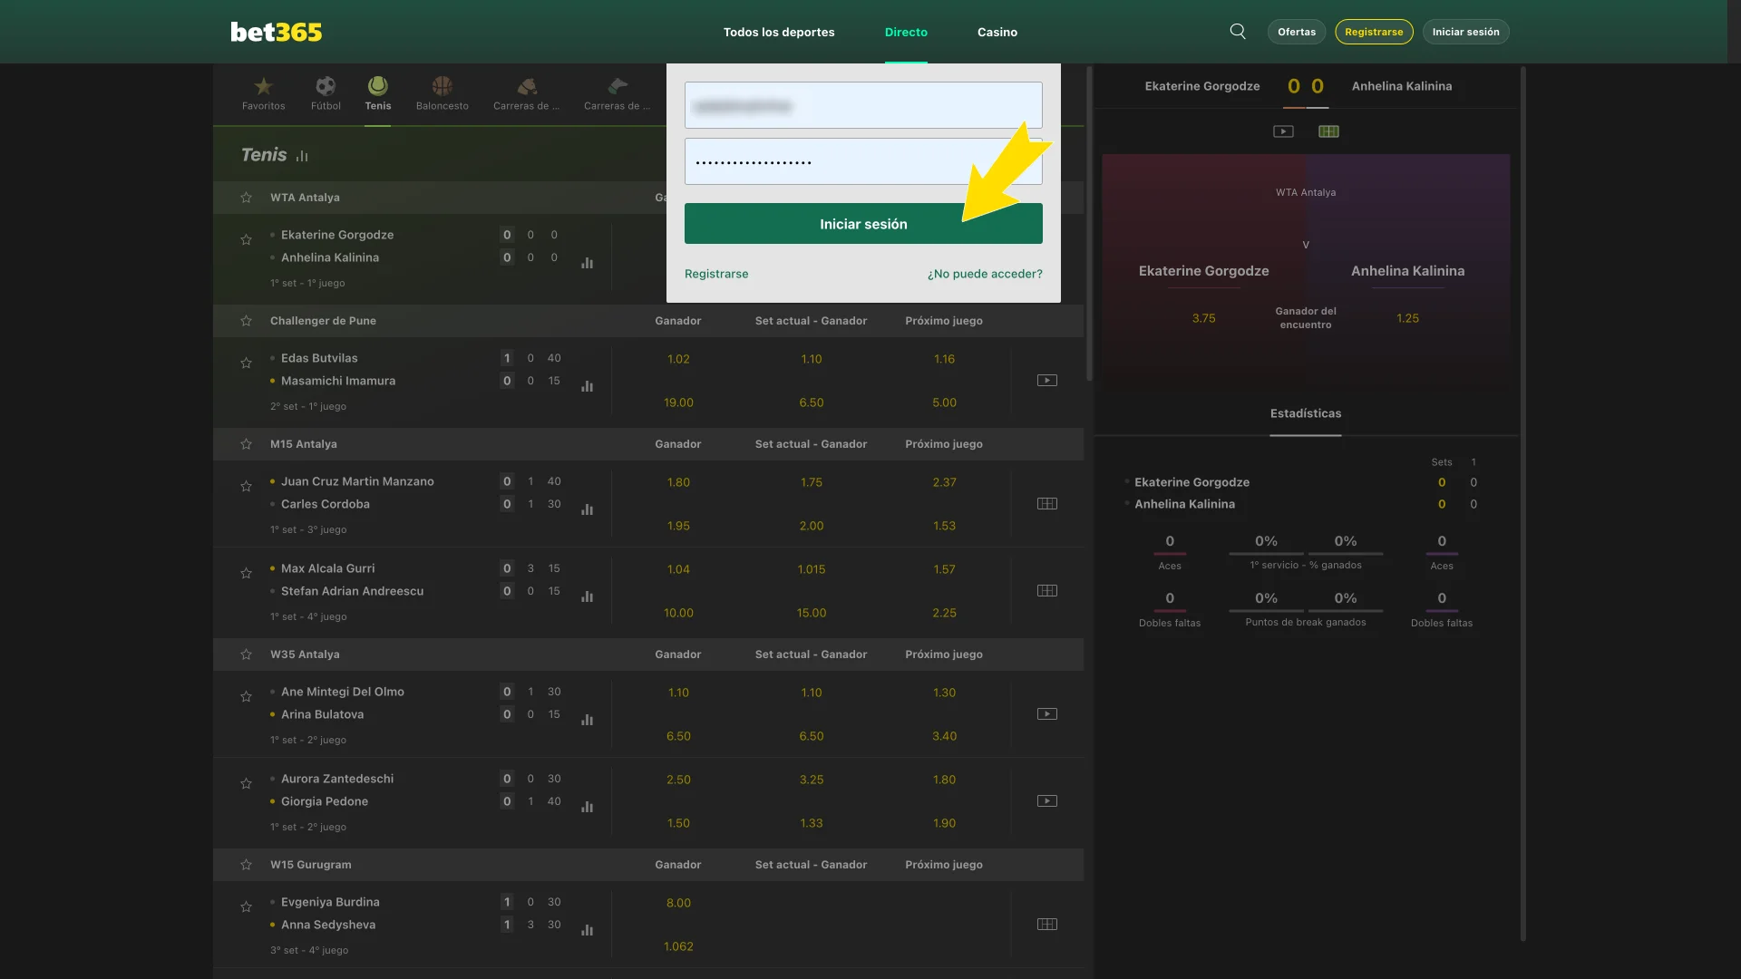The width and height of the screenshot is (1741, 979).
Task: Open statistics chart icon for Max Alcala Gurri
Action: pyautogui.click(x=588, y=596)
